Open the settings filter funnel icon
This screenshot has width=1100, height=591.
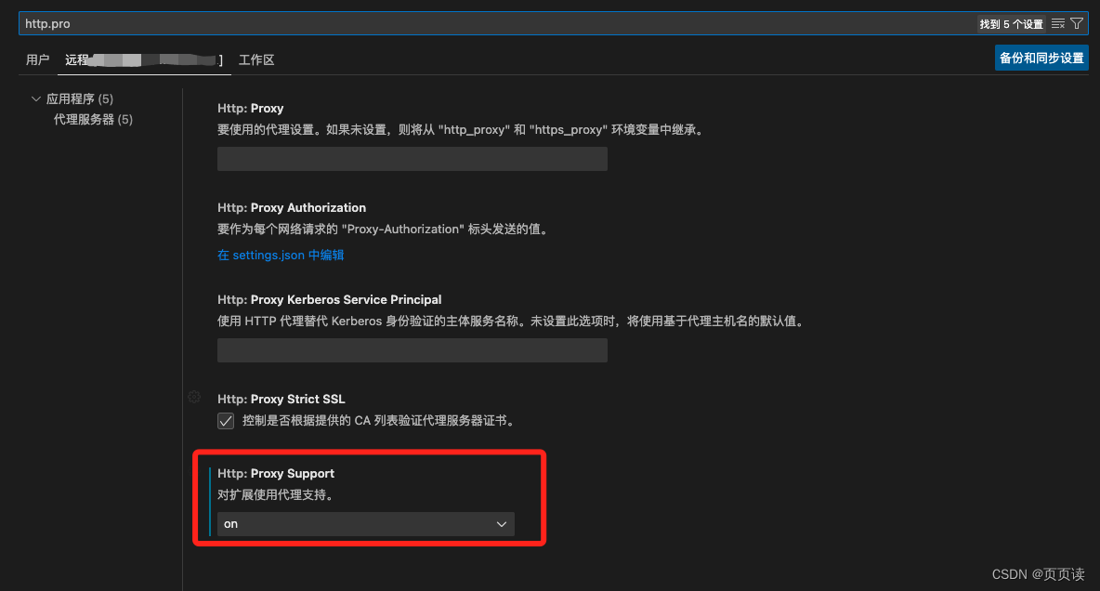click(1077, 24)
